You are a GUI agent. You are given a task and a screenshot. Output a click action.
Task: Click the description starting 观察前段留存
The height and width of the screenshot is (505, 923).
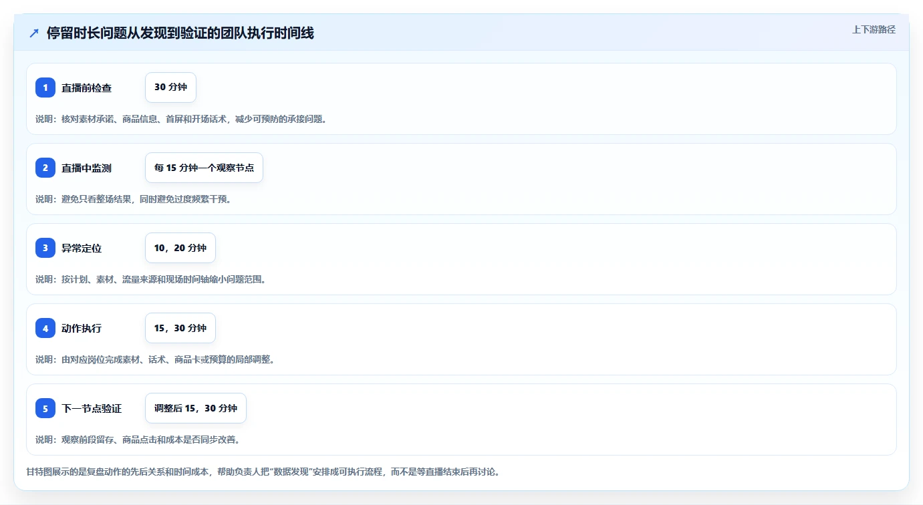click(138, 440)
